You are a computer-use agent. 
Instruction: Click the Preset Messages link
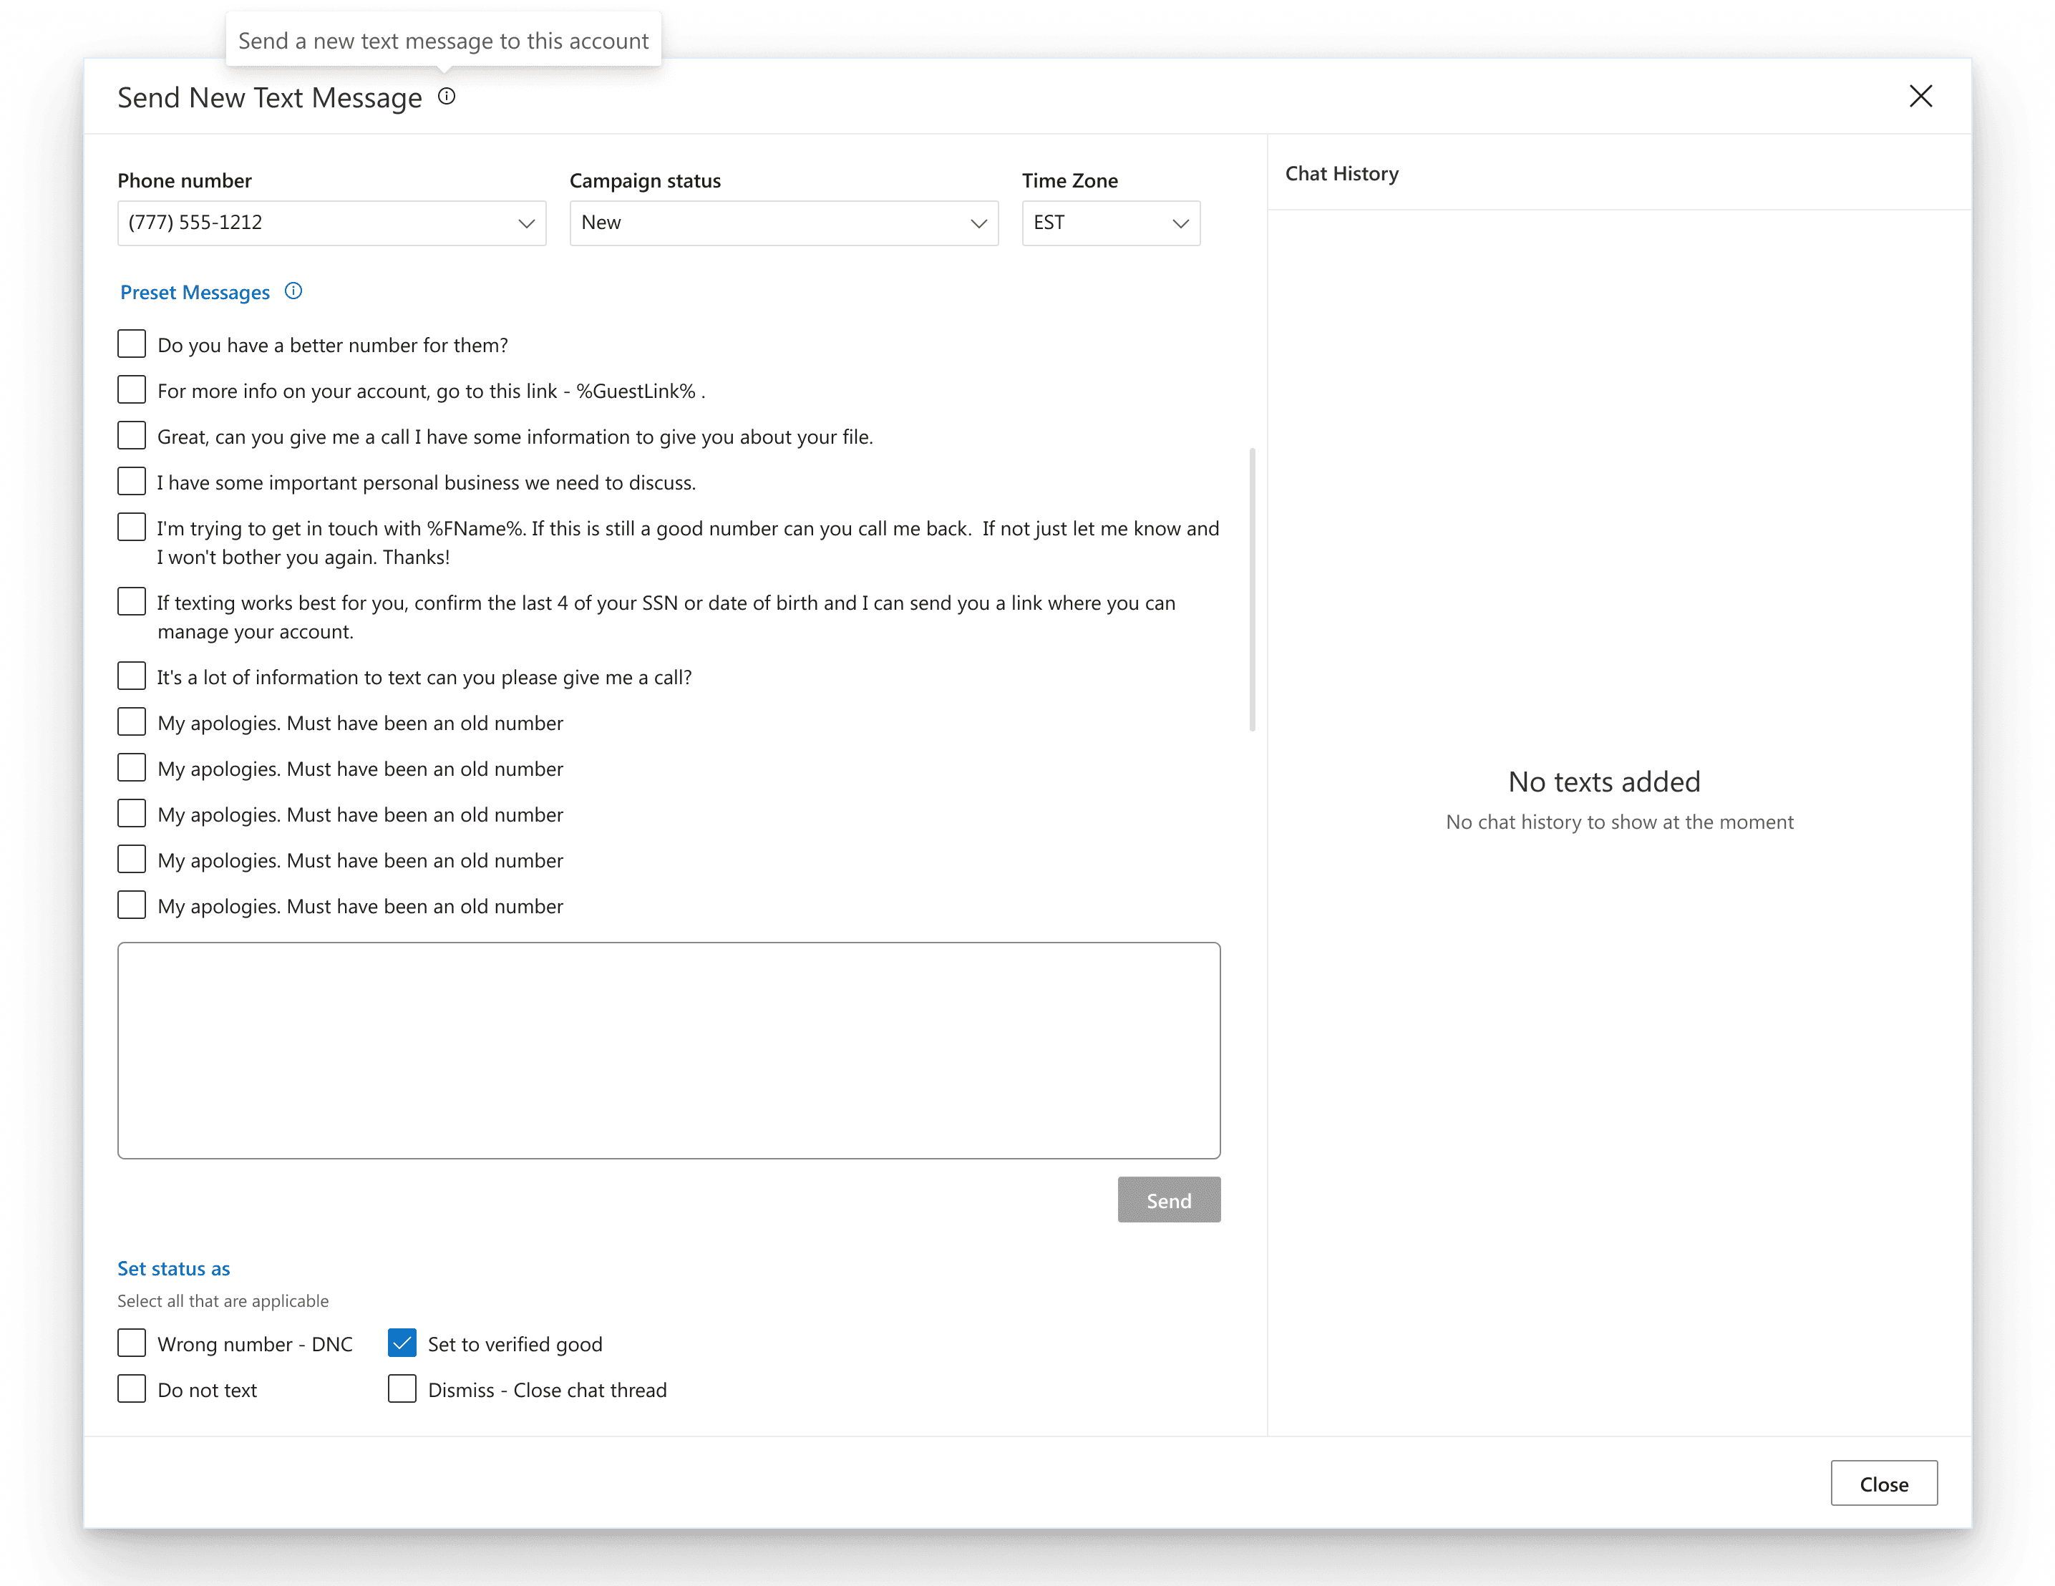(x=195, y=293)
